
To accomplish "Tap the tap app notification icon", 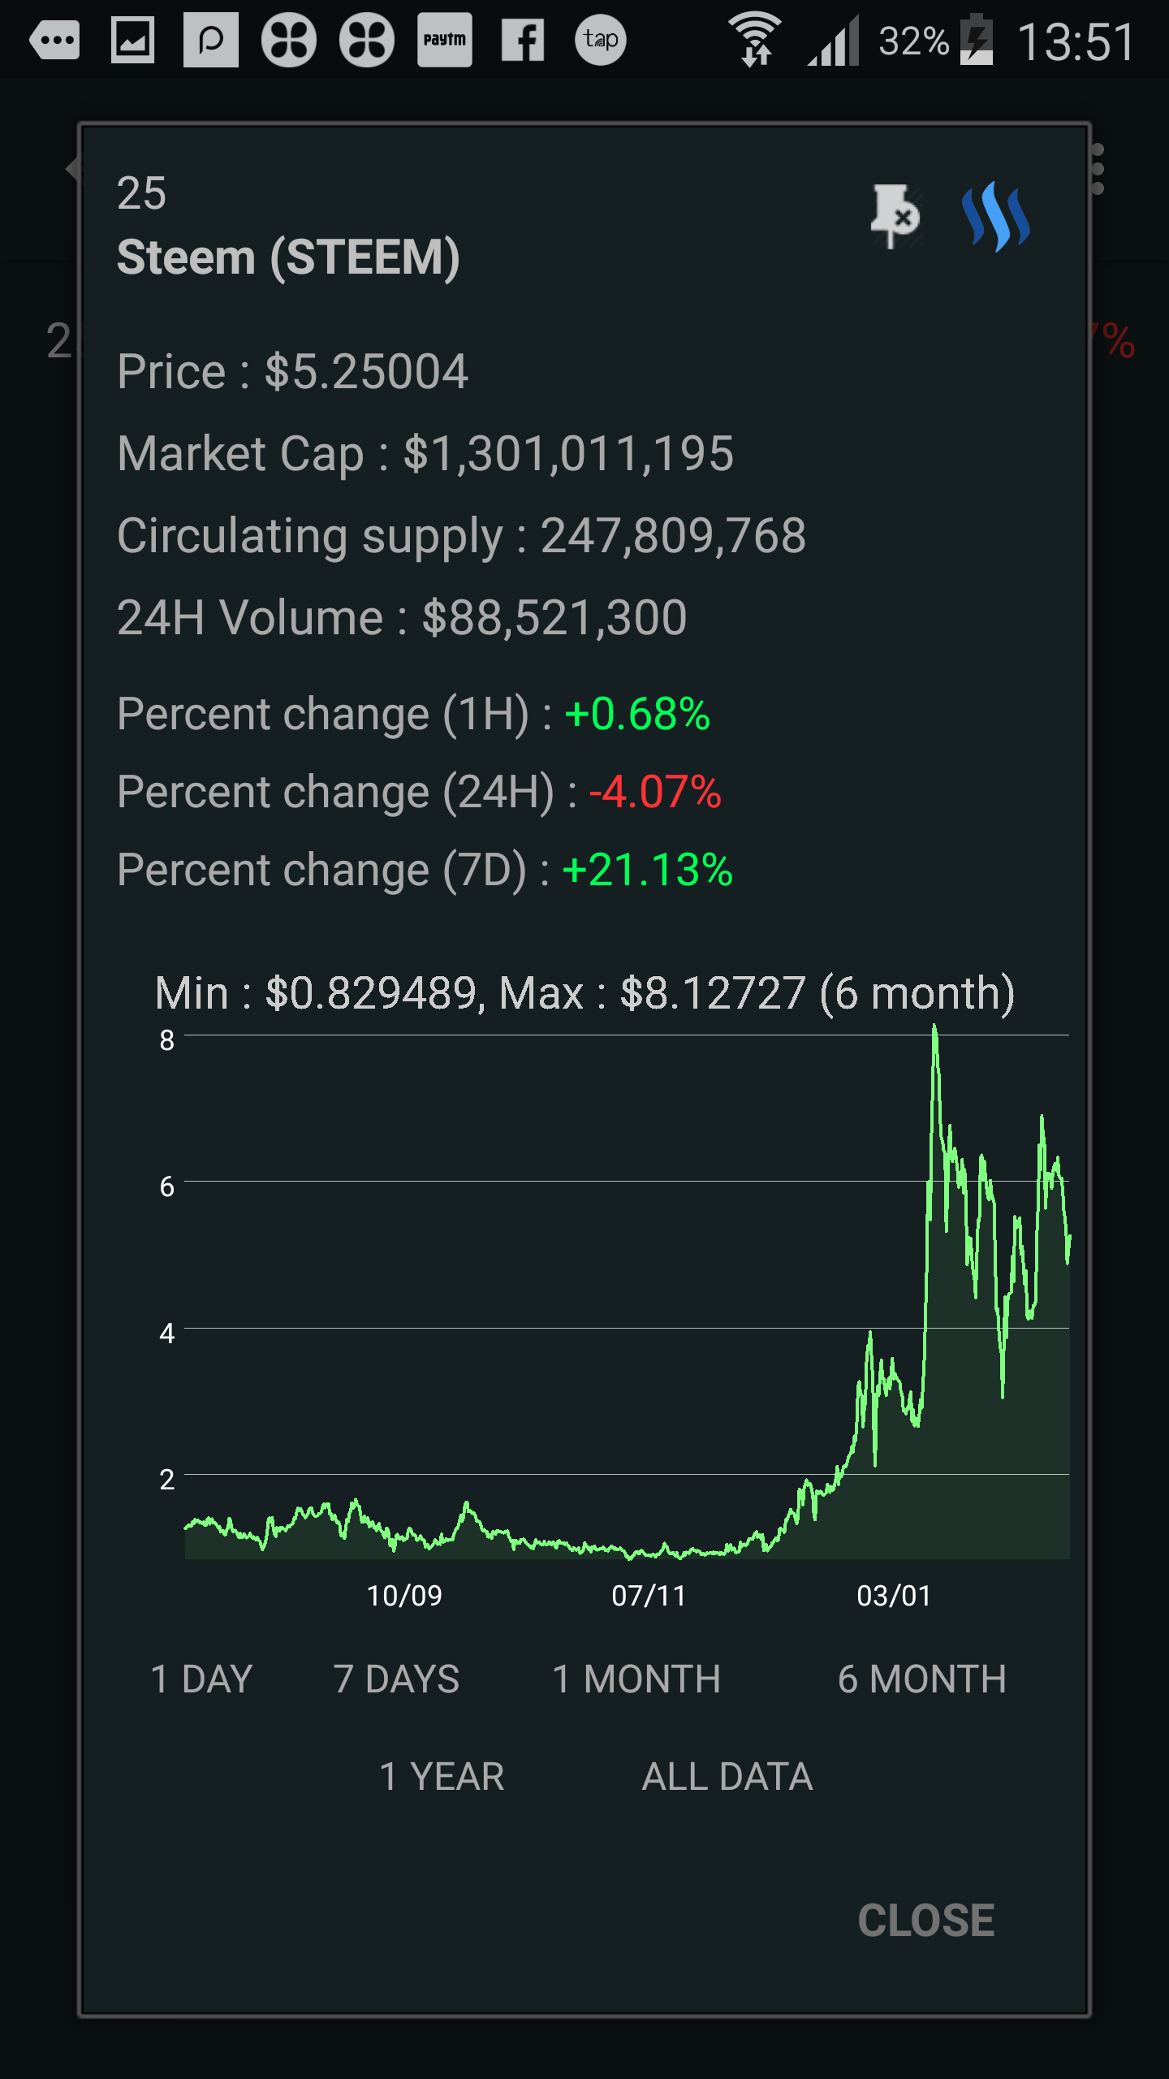I will pos(601,40).
